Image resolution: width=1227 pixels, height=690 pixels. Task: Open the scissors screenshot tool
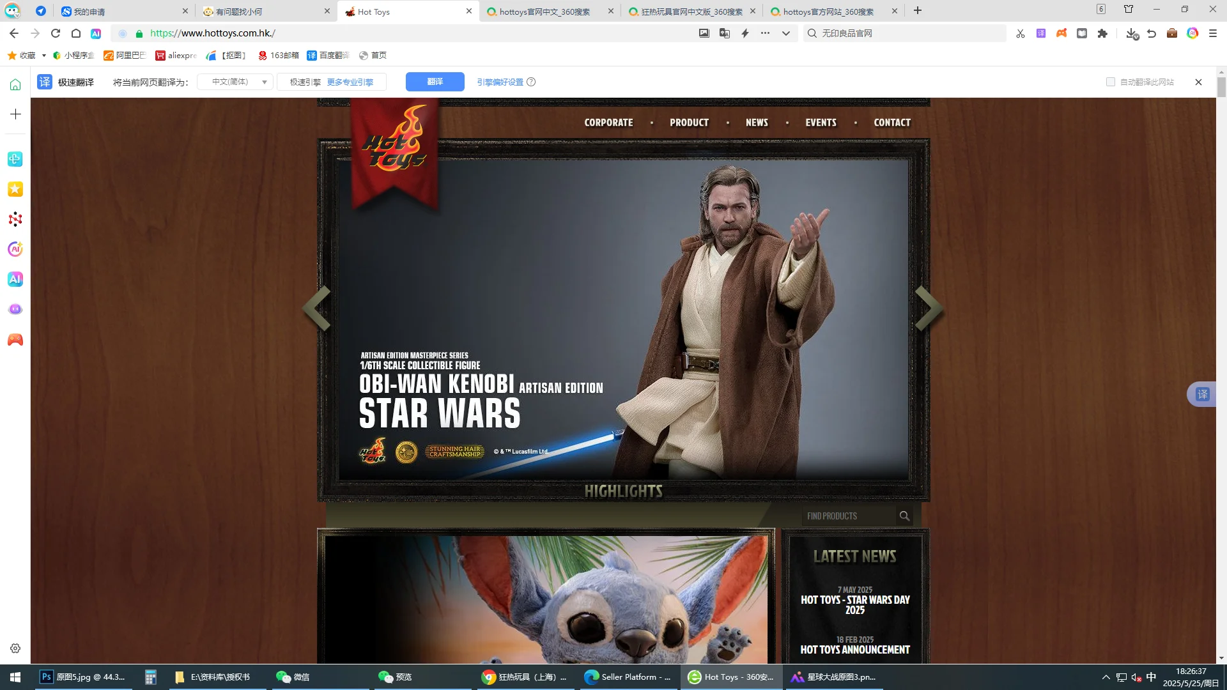point(1020,33)
